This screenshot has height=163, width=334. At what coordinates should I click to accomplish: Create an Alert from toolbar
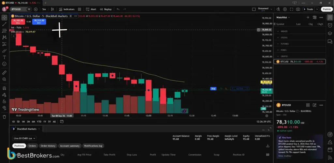pyautogui.click(x=91, y=9)
